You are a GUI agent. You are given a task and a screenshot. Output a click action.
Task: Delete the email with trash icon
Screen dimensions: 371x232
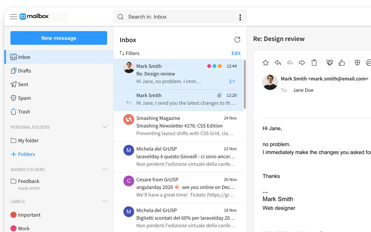[x=314, y=63]
